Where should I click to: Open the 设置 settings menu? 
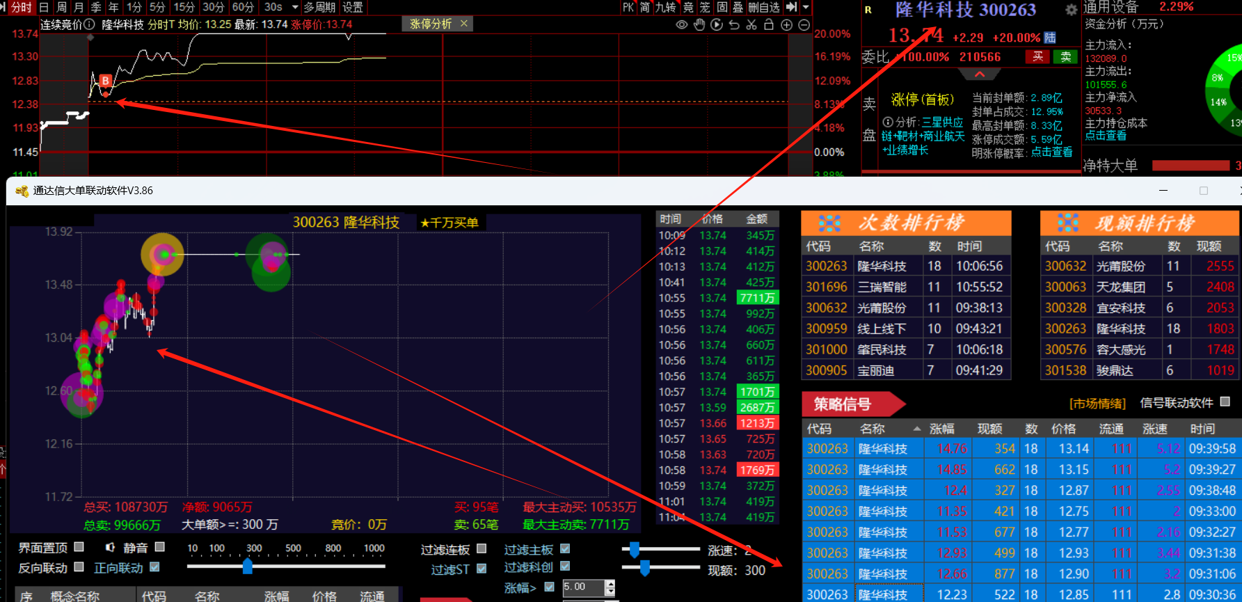coord(353,7)
